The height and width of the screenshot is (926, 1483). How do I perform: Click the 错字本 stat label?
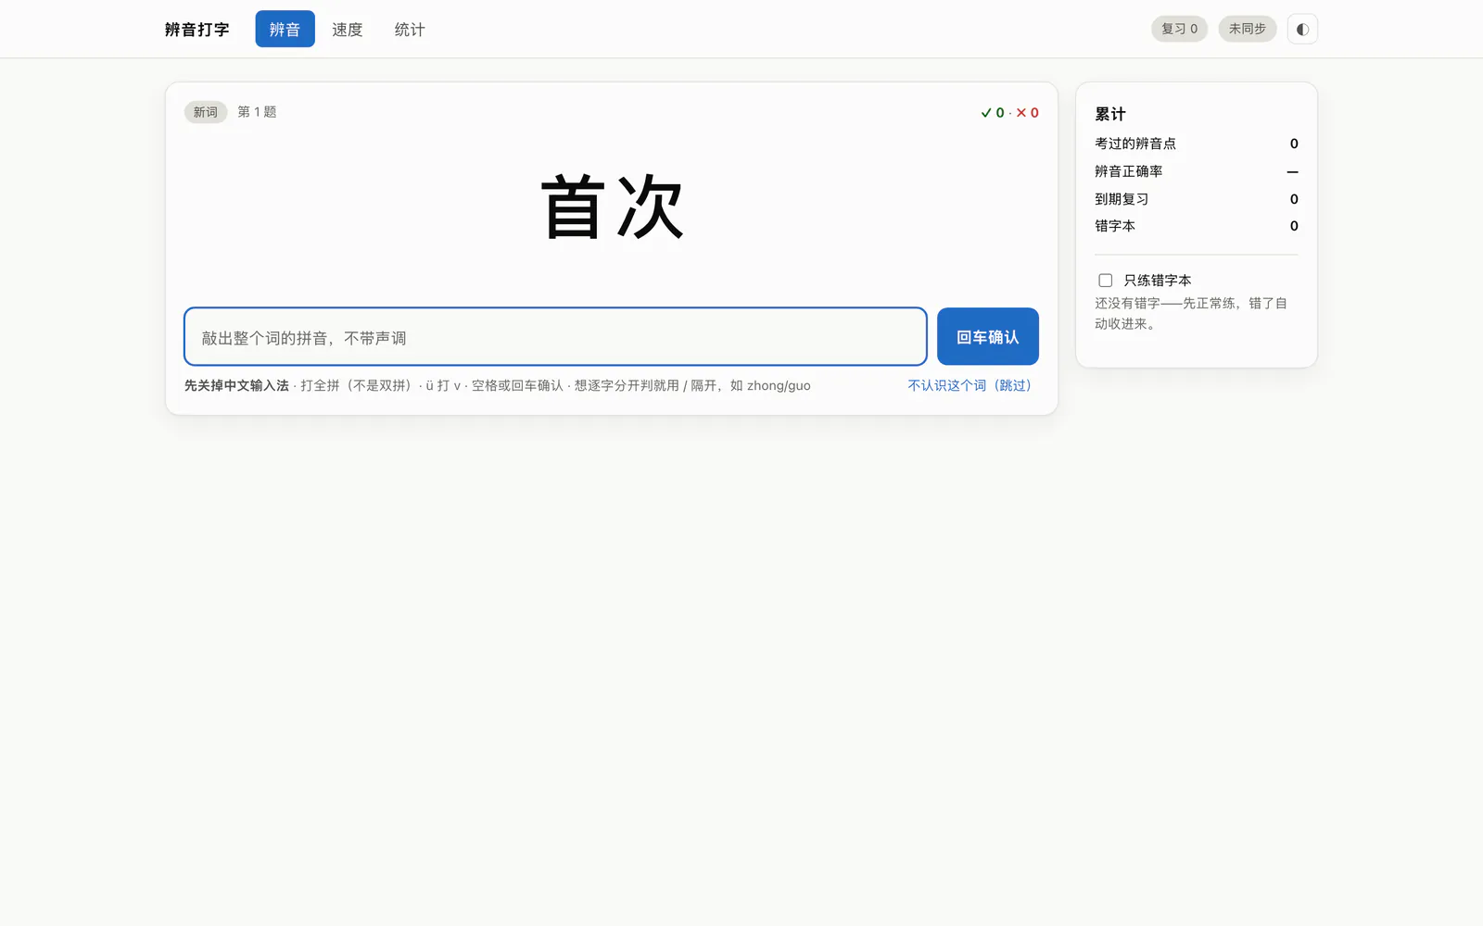[1115, 226]
